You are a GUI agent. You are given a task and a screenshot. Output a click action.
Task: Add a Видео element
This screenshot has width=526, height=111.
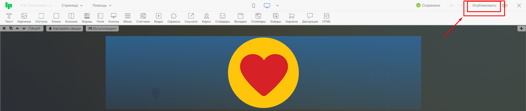coord(159,18)
